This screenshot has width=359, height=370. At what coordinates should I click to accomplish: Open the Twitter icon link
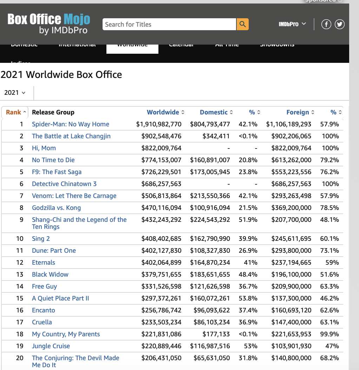point(339,24)
